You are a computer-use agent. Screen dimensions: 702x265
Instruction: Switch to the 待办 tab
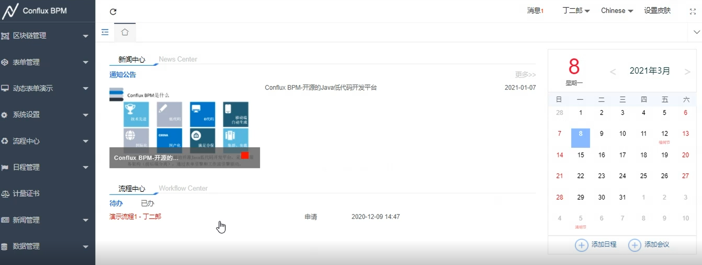coord(116,203)
